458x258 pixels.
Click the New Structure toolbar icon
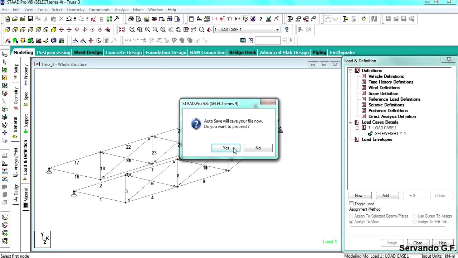(x=7, y=19)
